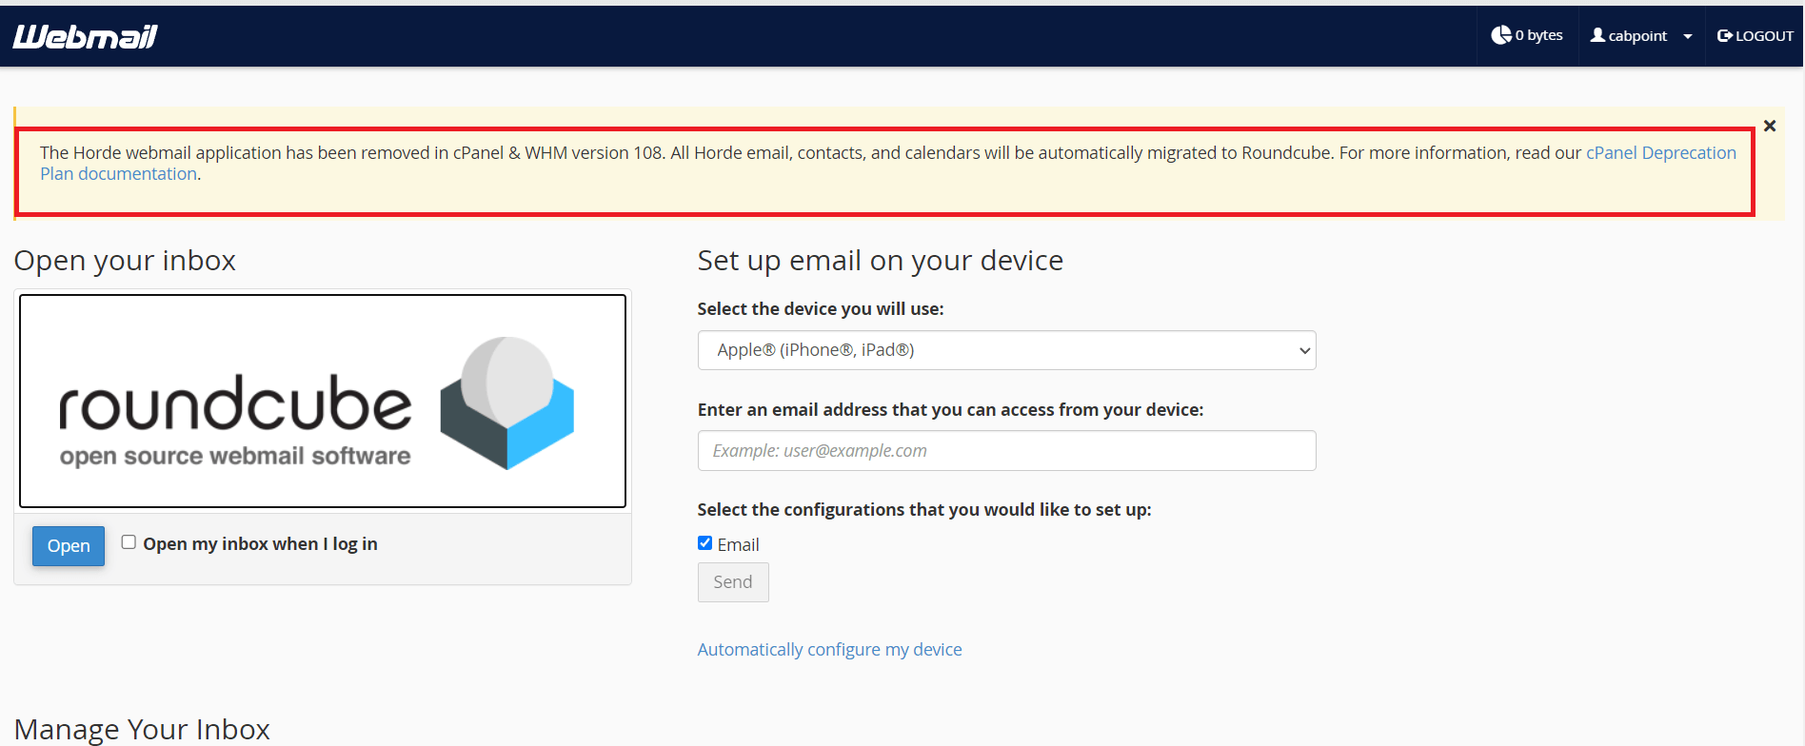The image size is (1805, 746).
Task: Click the Send button
Action: pyautogui.click(x=733, y=582)
